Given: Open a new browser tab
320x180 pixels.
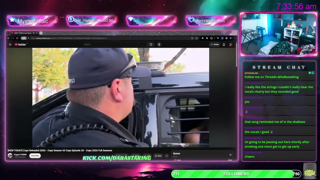Looking at the screenshot, I should pyautogui.click(x=41, y=33).
